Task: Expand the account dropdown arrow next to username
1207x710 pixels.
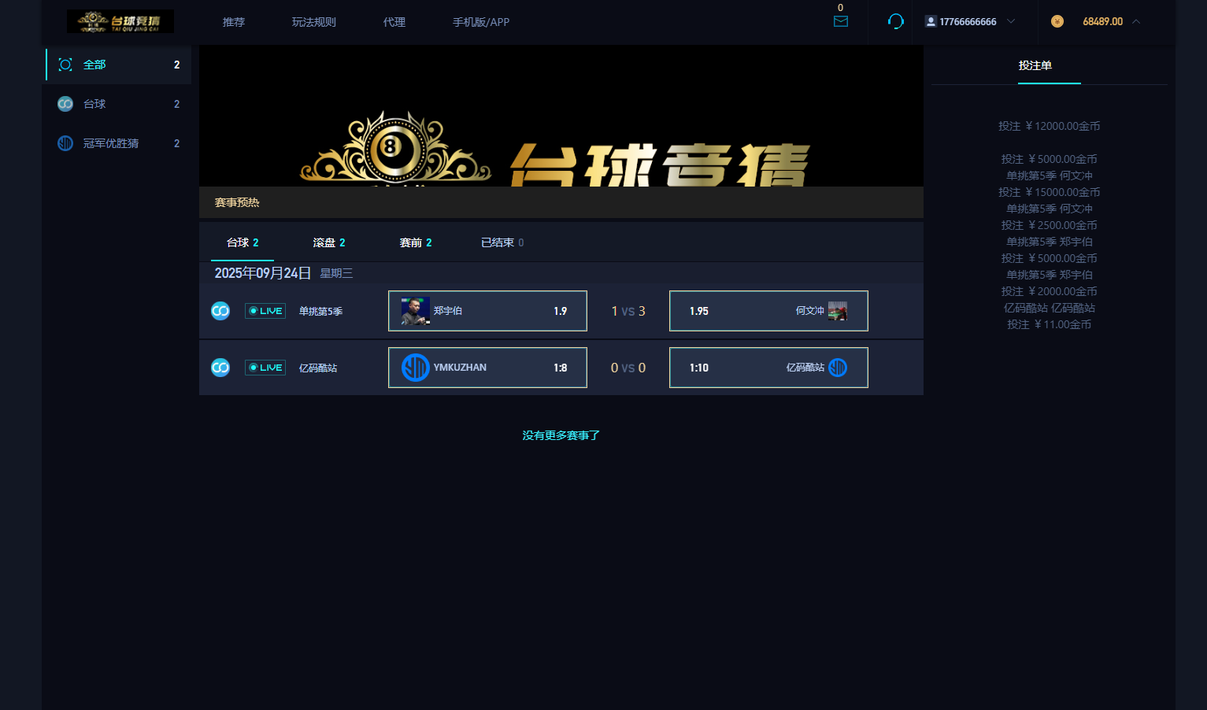Action: tap(1011, 21)
